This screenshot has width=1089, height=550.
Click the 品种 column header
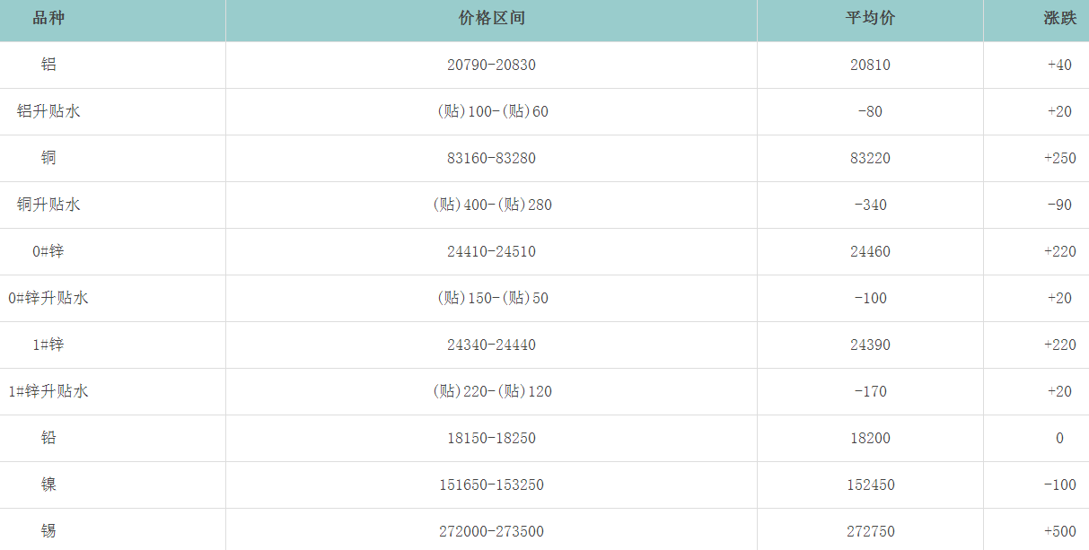coord(48,19)
